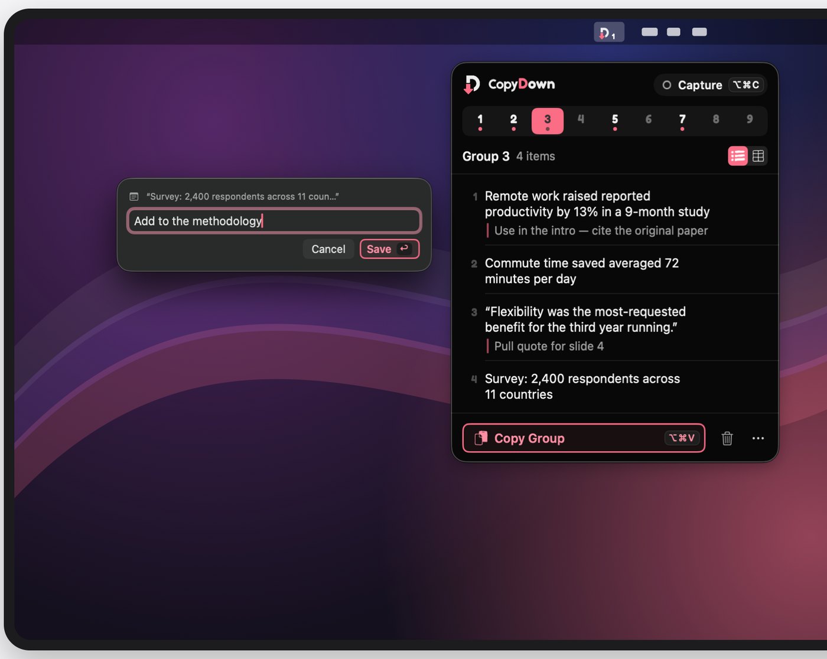The image size is (827, 659).
Task: Select group tab 5
Action: coord(615,120)
